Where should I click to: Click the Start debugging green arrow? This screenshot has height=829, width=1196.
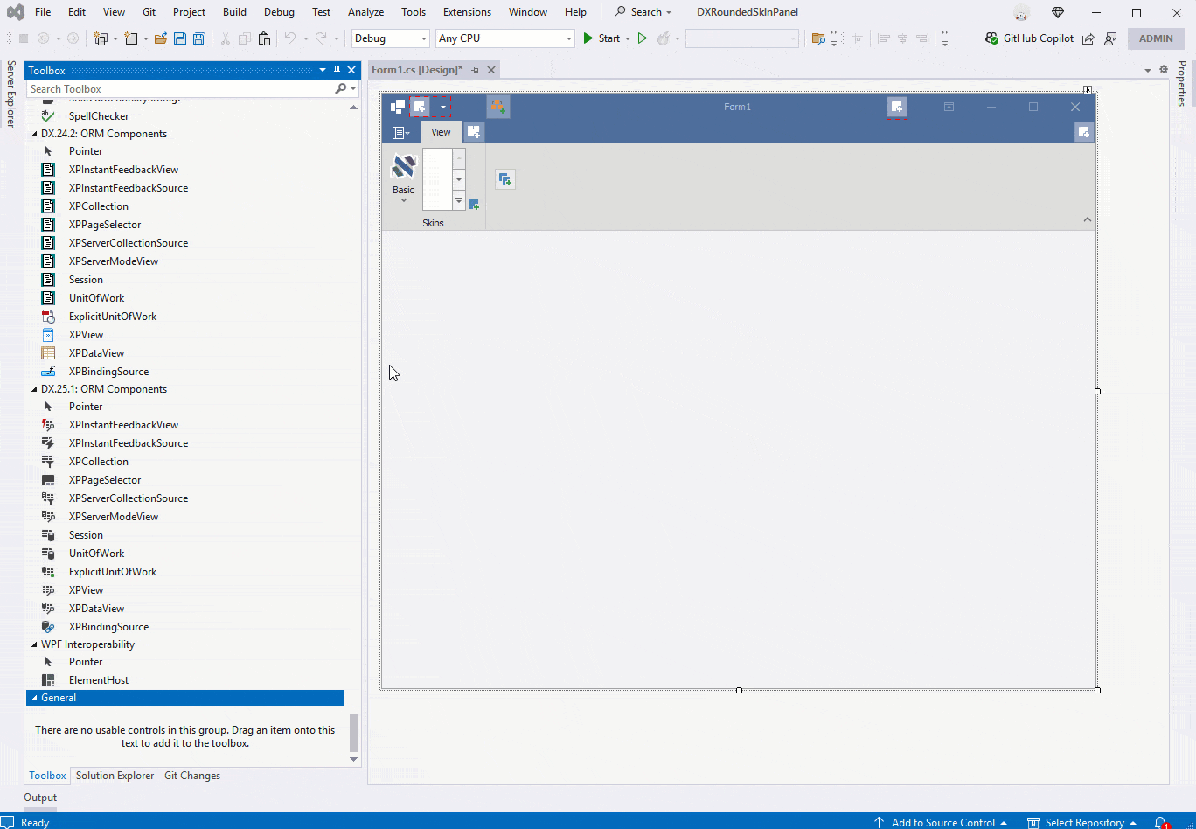click(588, 38)
